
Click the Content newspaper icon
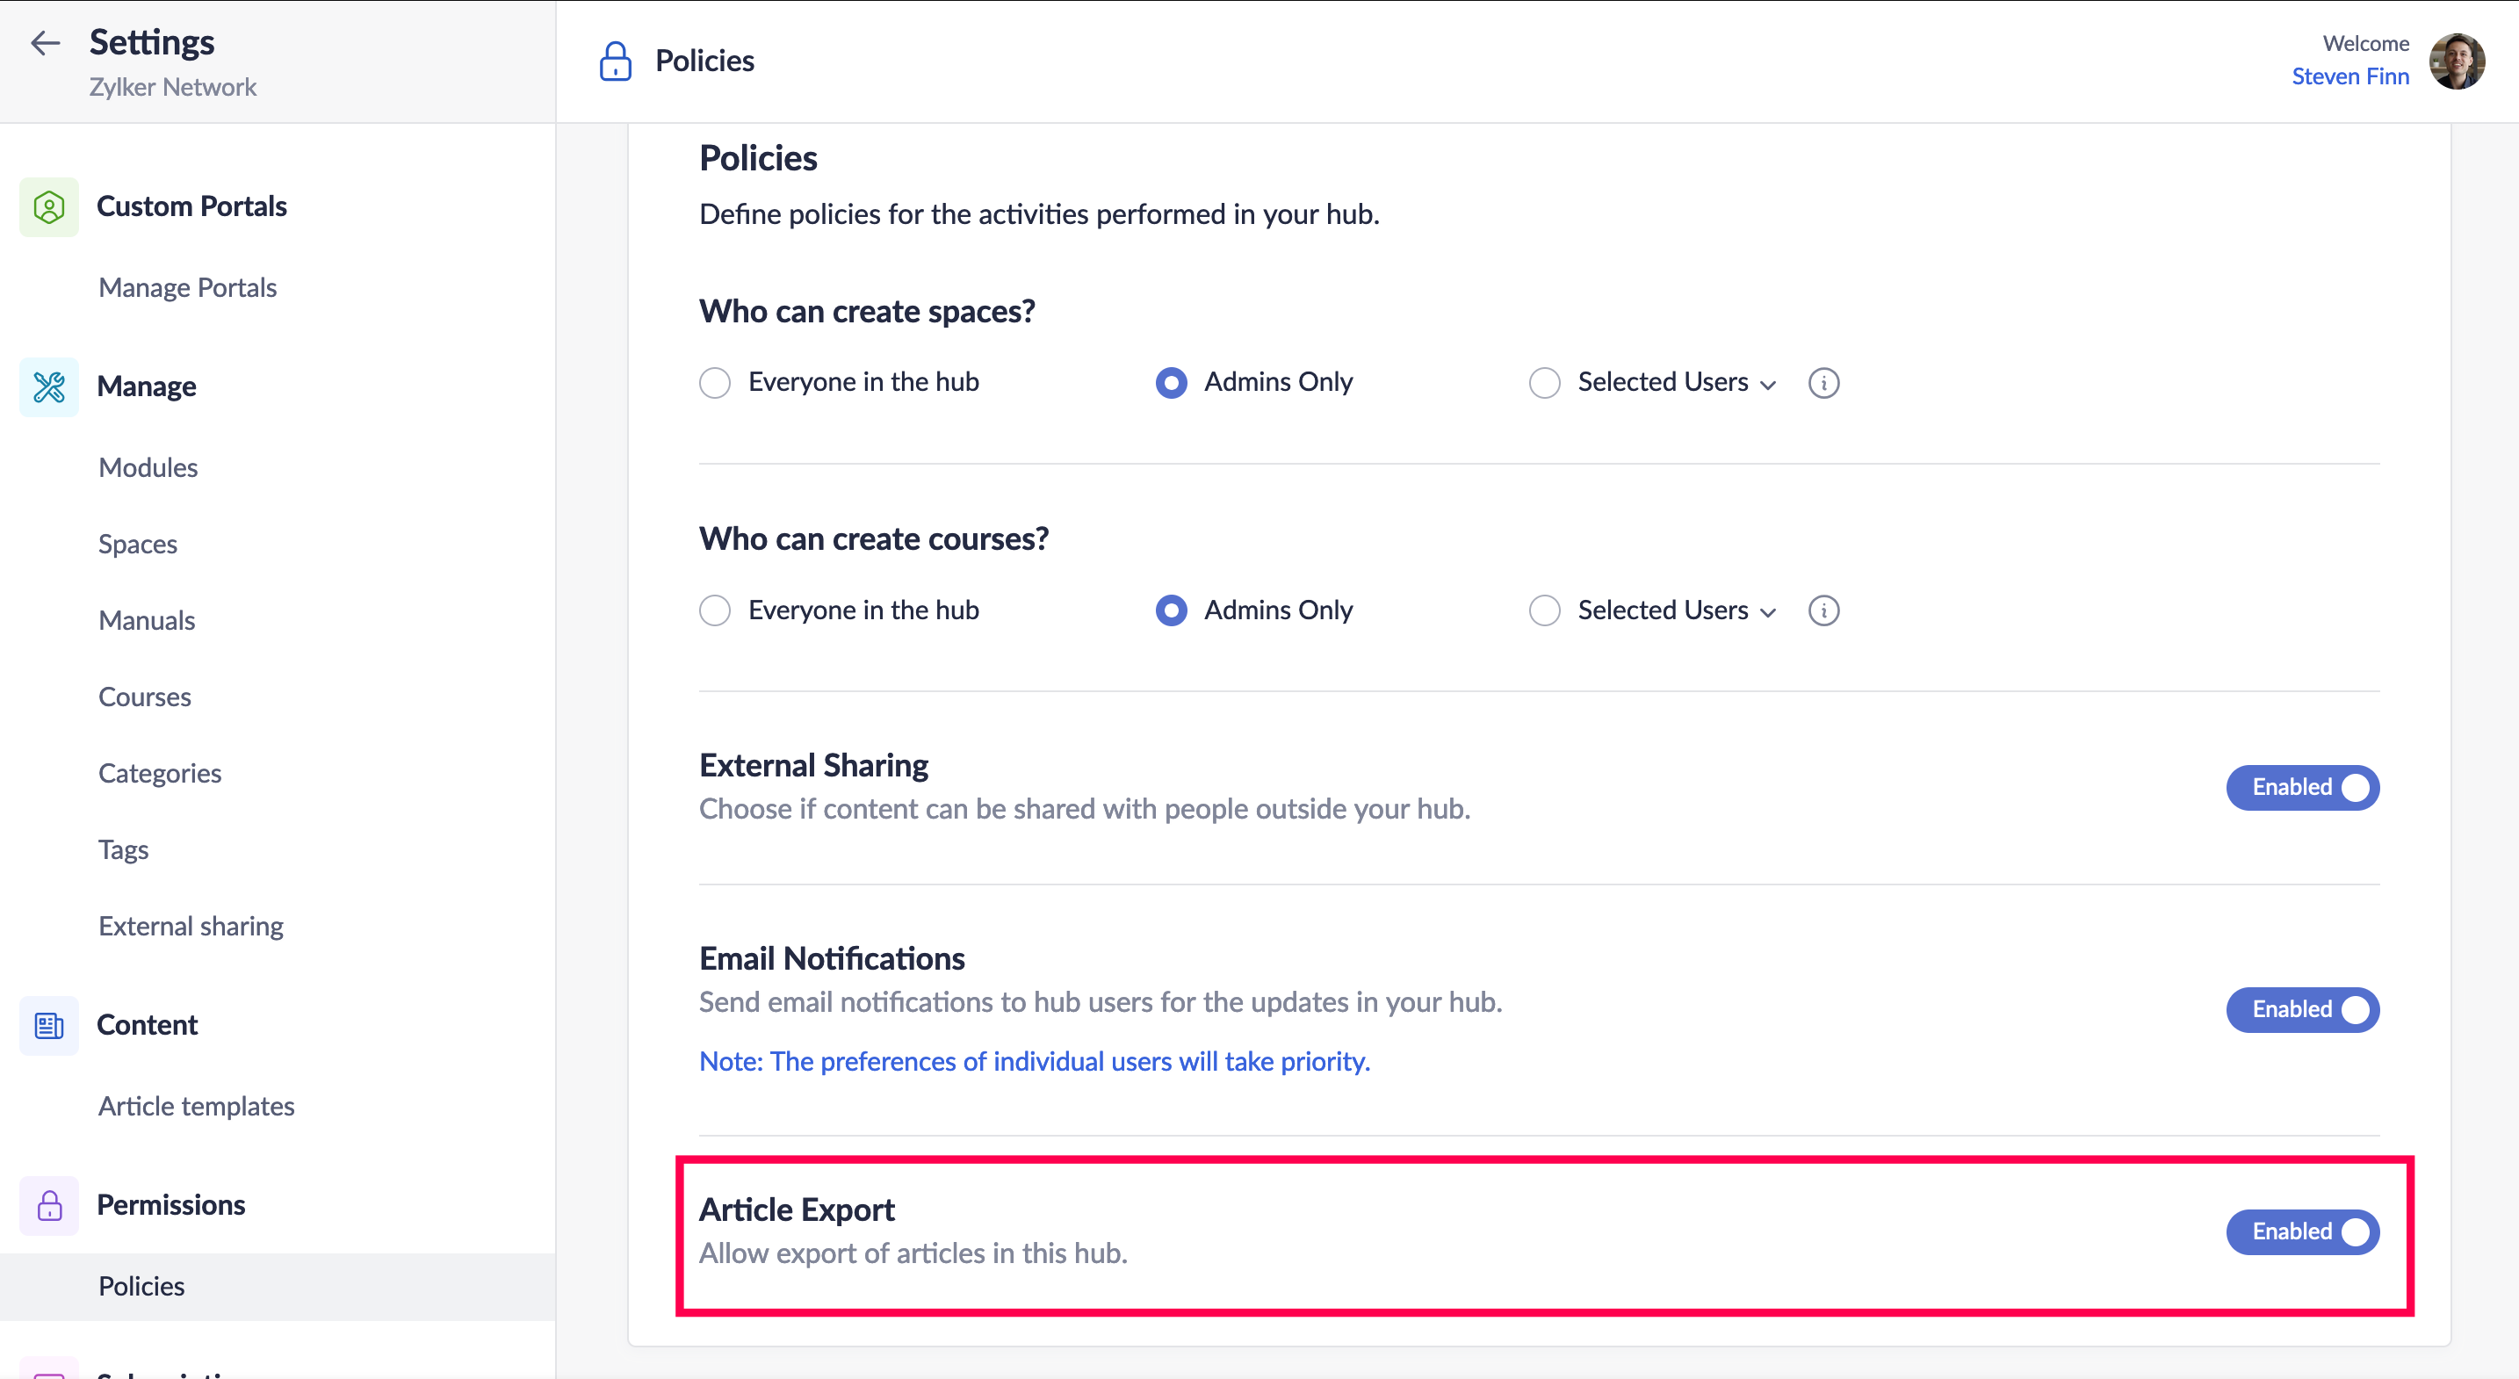point(49,1025)
